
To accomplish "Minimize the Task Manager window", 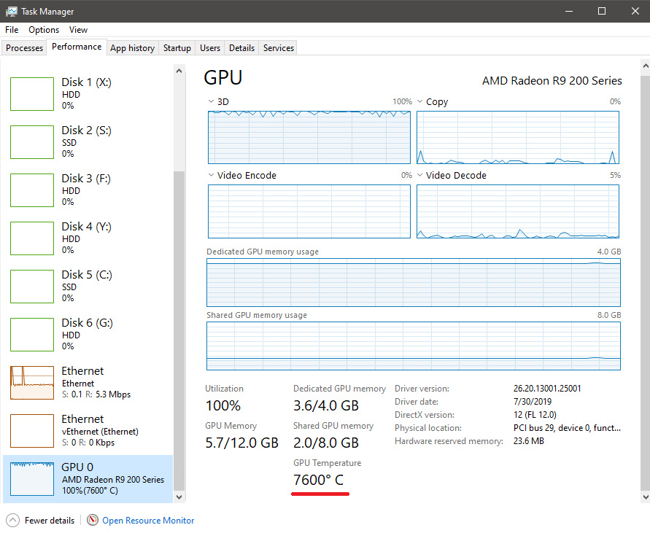I will click(x=569, y=11).
